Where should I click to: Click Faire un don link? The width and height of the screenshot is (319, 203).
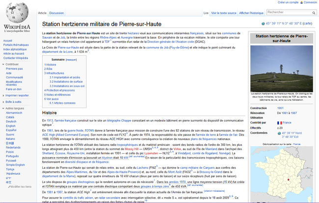point(14,89)
